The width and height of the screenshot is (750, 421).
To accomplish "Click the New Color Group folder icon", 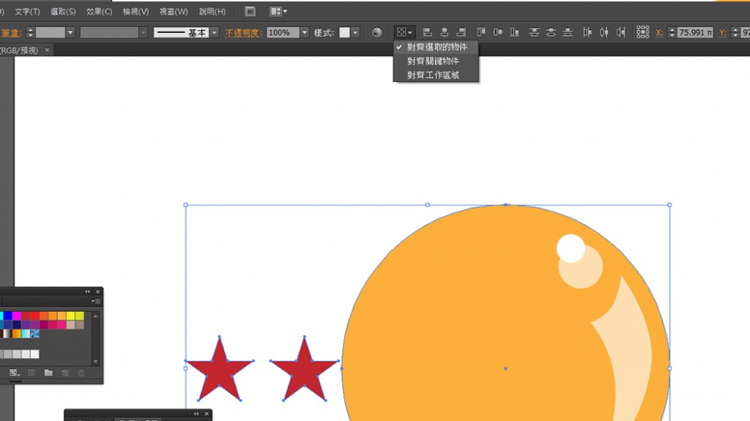I will (48, 373).
